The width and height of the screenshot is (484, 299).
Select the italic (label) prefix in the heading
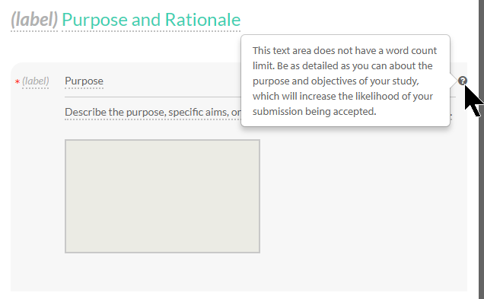pos(34,20)
